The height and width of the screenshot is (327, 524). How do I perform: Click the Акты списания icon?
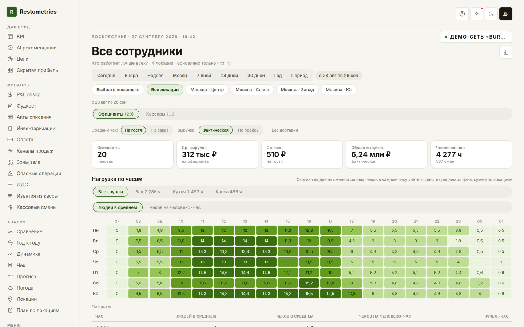pyautogui.click(x=10, y=117)
